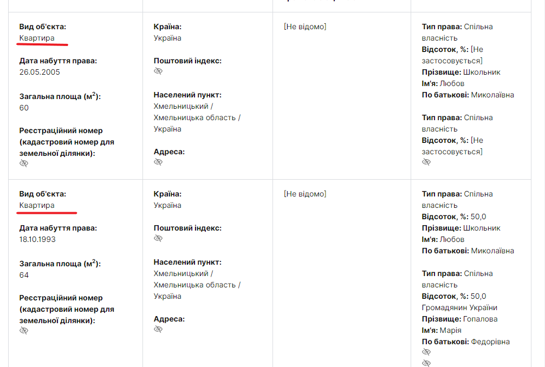Click [Не відомо] in the 64 m² apartment row
Screen dimensions: 545x367
[x=305, y=194]
